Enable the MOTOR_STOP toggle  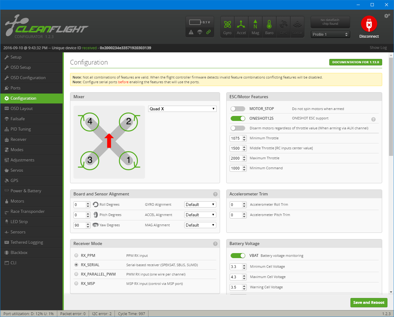point(238,109)
